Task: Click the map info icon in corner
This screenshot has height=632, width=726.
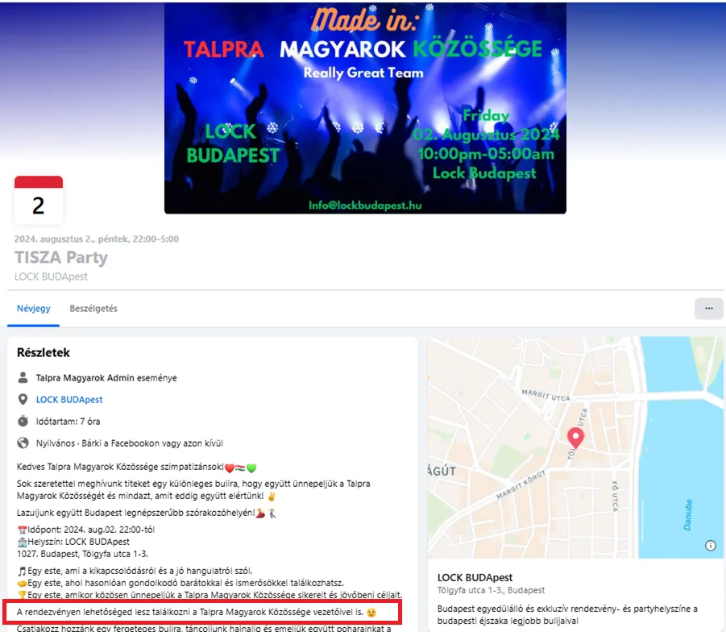Action: pos(710,545)
